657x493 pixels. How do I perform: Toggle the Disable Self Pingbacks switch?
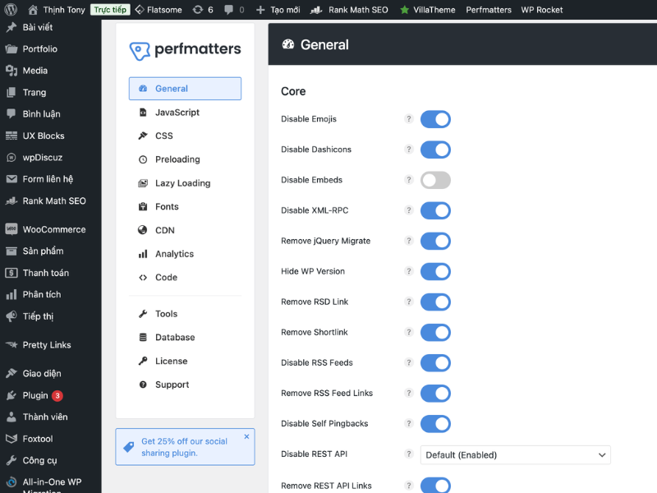[435, 424]
